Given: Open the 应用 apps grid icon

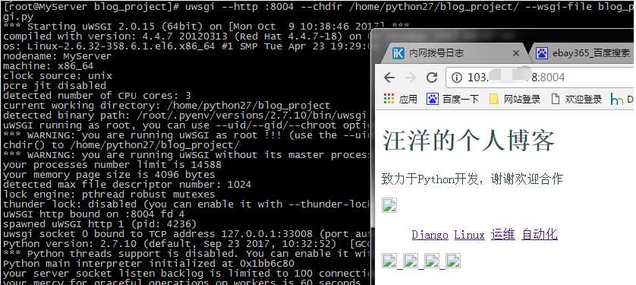Looking at the screenshot, I should 389,99.
